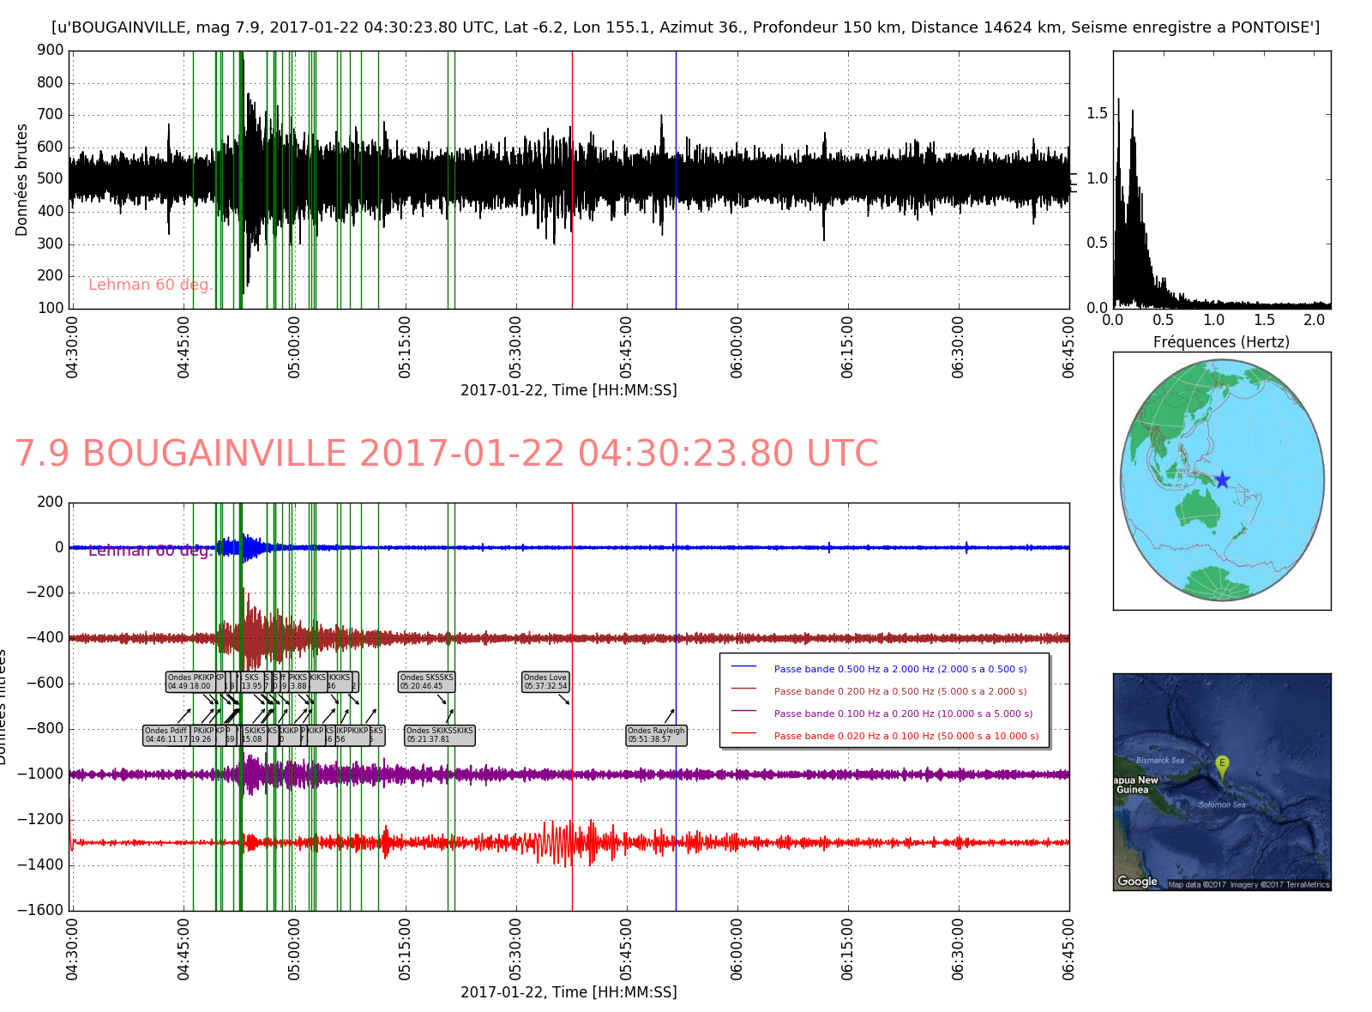This screenshot has width=1372, height=1012.
Task: Click the blue star on the globe
Action: 1222,480
